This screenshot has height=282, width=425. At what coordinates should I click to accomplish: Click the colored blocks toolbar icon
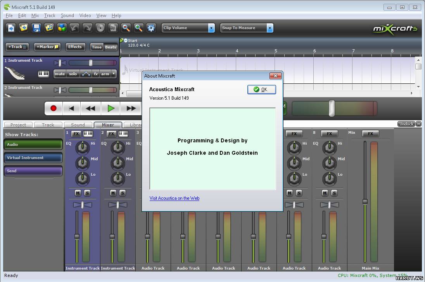click(x=62, y=28)
